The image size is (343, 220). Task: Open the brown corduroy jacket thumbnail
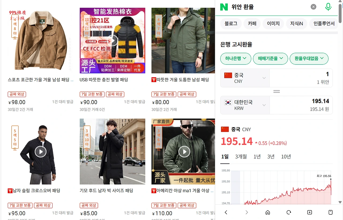pyautogui.click(x=40, y=41)
